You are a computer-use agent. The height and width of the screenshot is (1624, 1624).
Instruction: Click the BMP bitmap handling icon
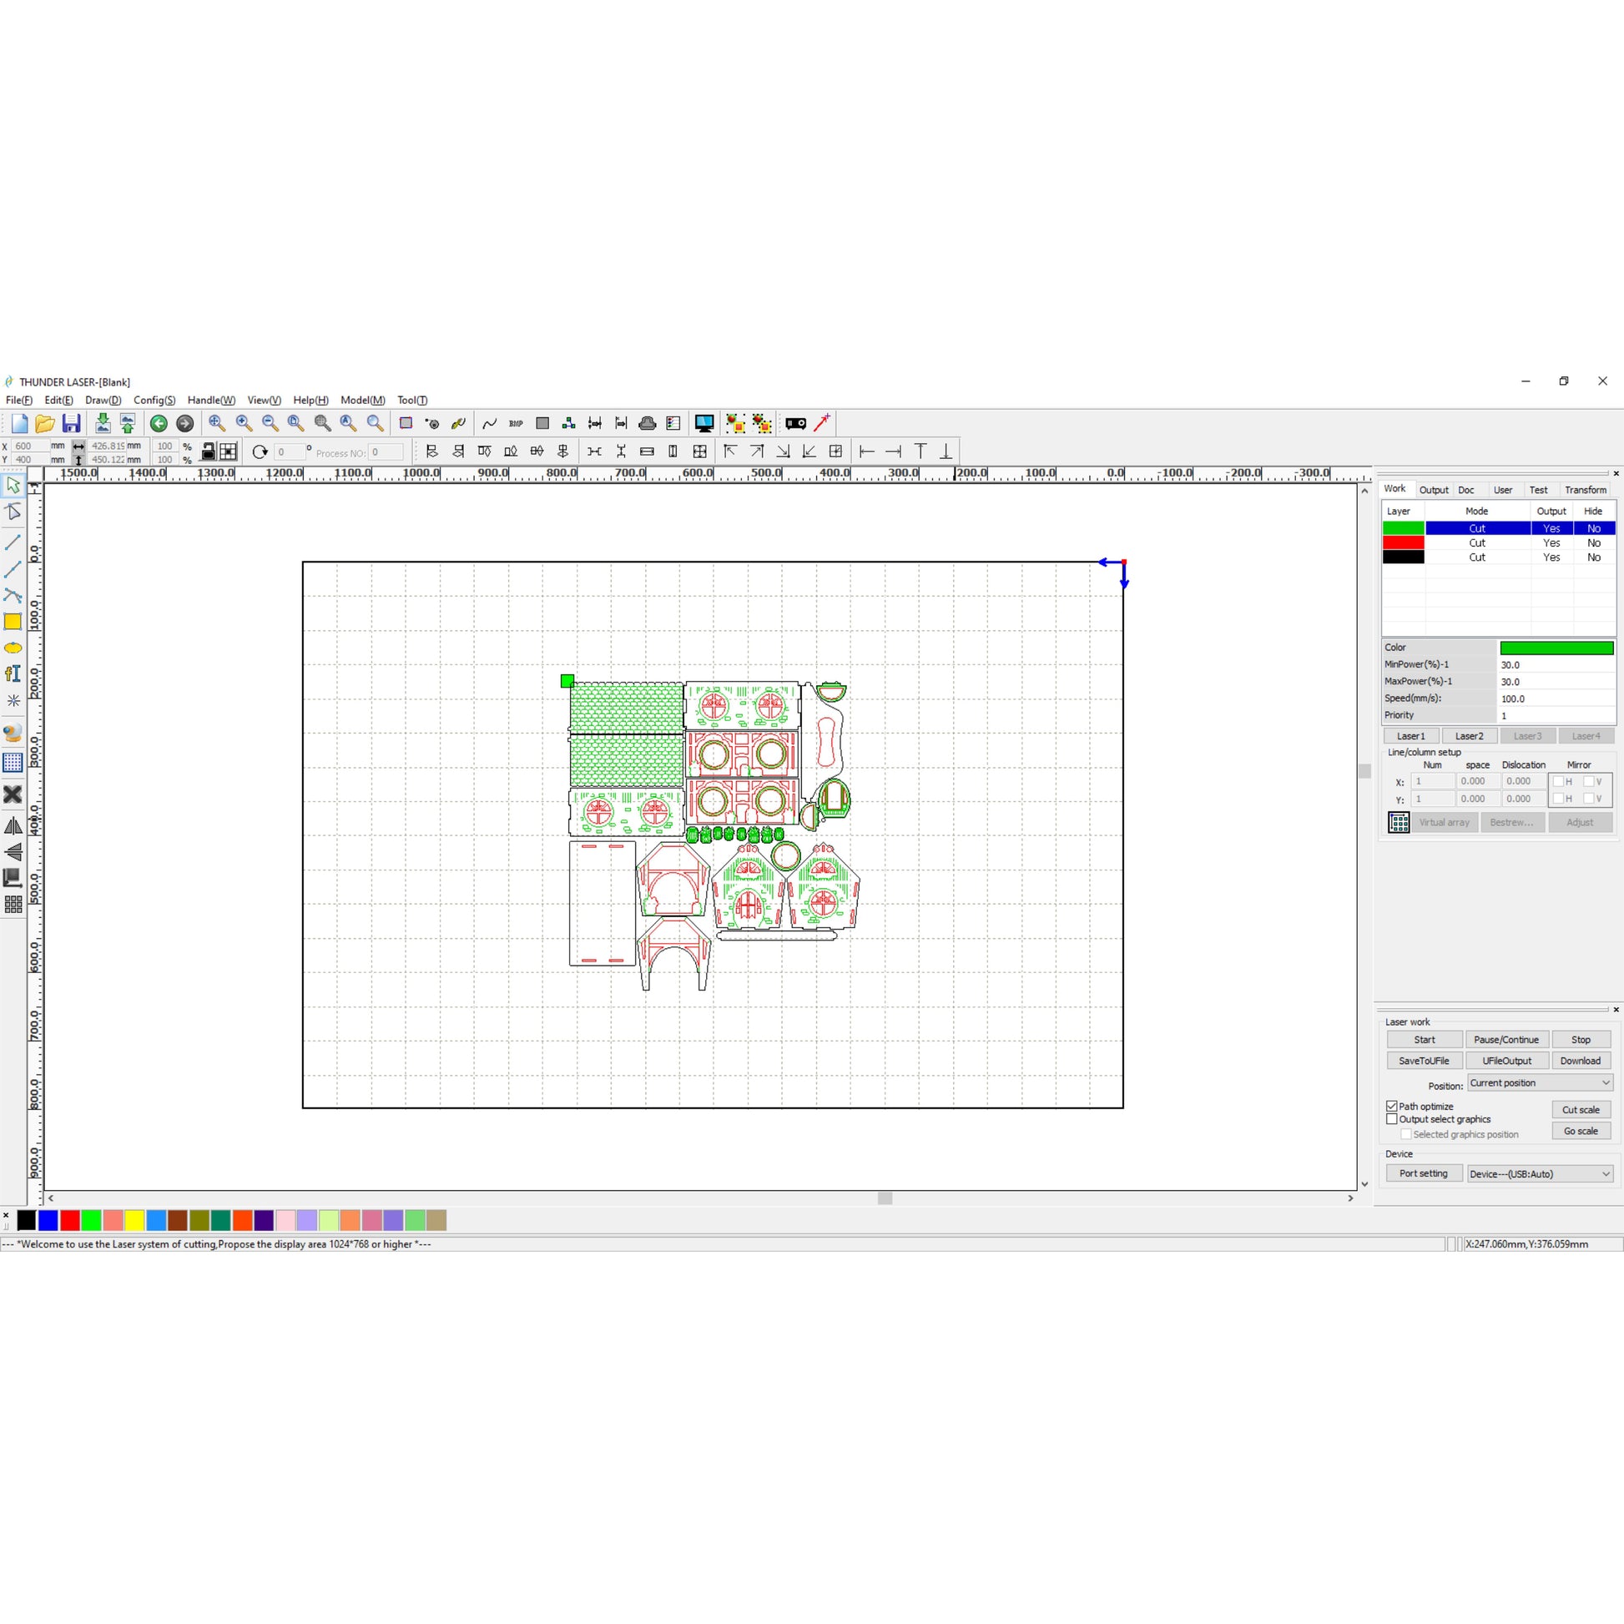click(x=515, y=424)
